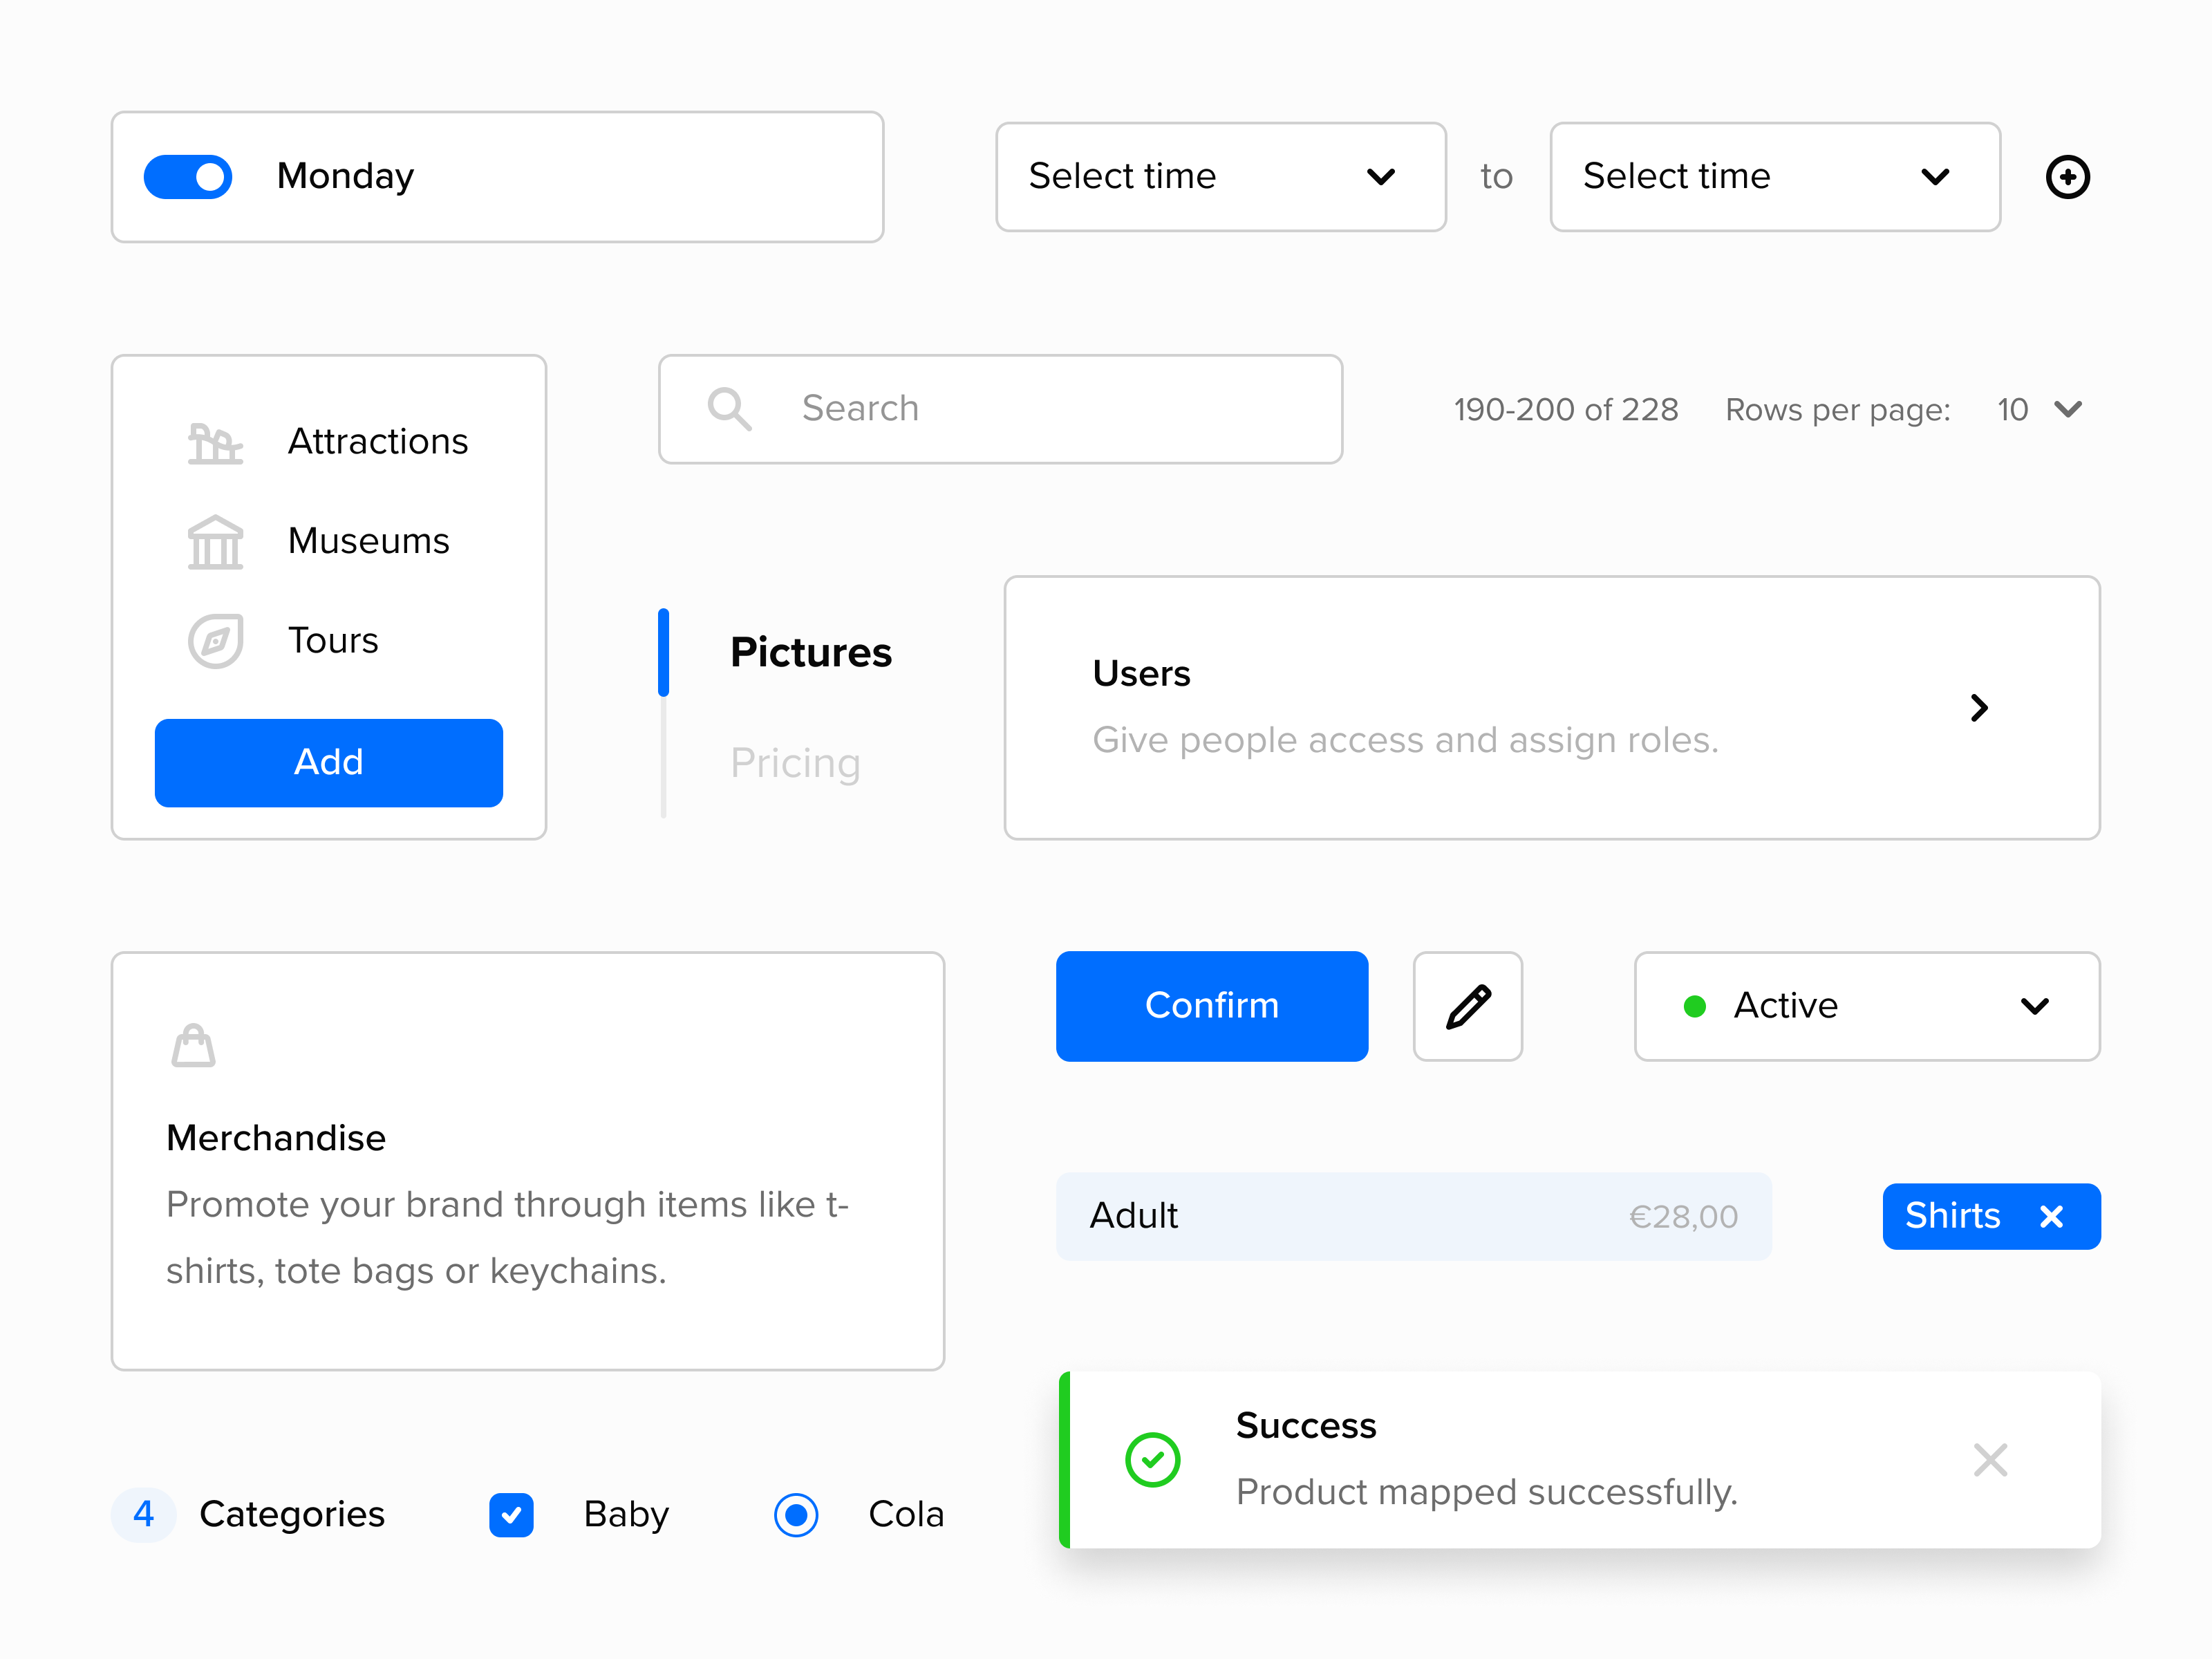Select the Attractions category icon
This screenshot has width=2212, height=1659.
pos(214,441)
